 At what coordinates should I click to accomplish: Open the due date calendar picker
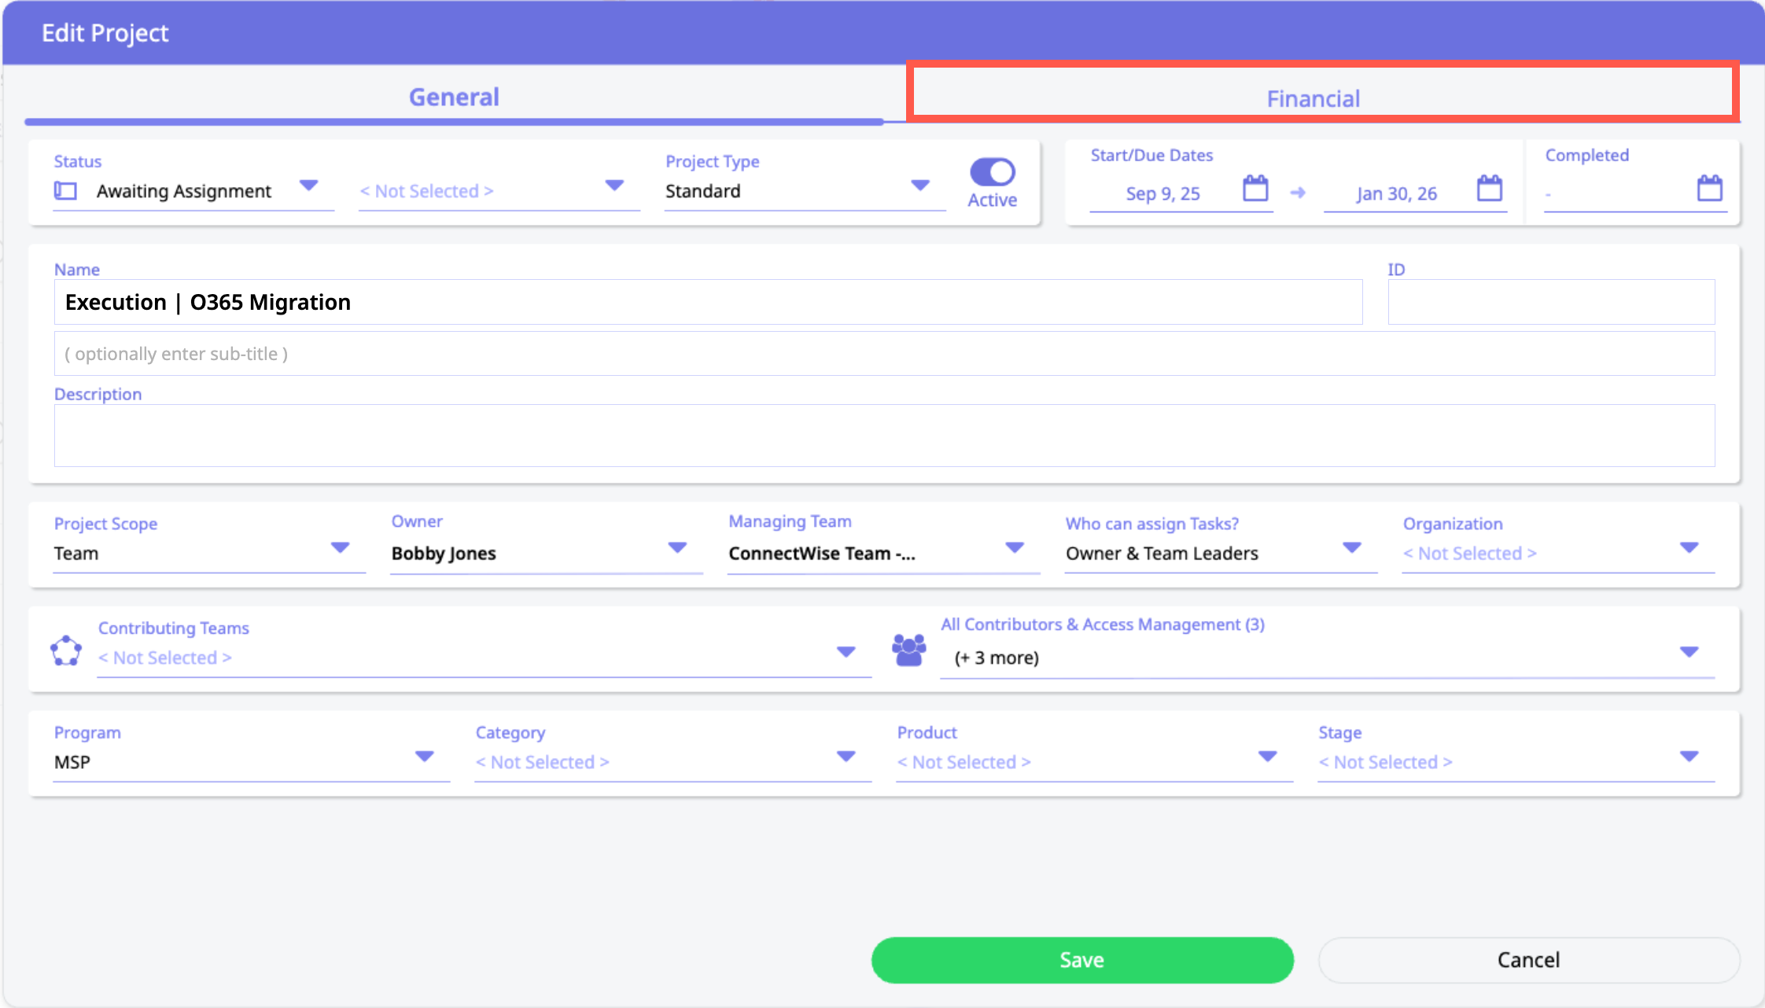click(1489, 189)
